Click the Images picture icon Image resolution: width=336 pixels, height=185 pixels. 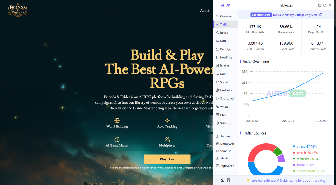[217, 65]
